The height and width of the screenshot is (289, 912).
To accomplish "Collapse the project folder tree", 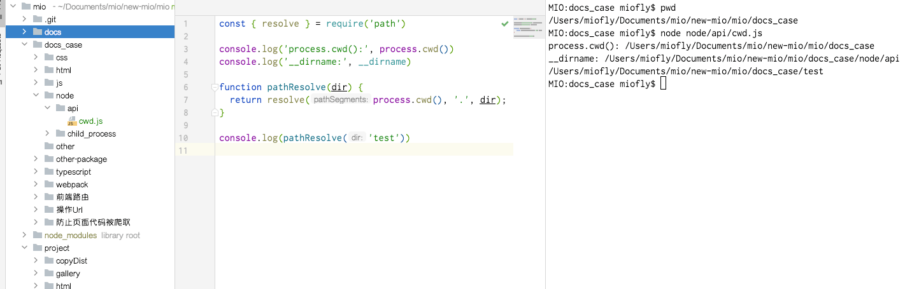I will pyautogui.click(x=24, y=248).
